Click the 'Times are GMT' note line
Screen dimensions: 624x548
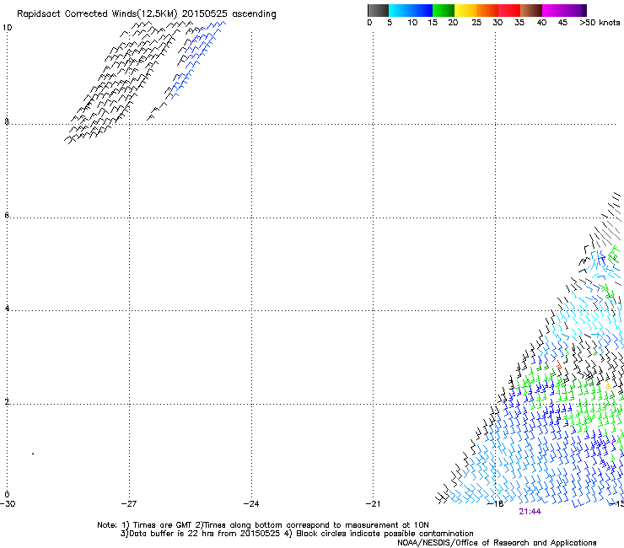tap(262, 525)
